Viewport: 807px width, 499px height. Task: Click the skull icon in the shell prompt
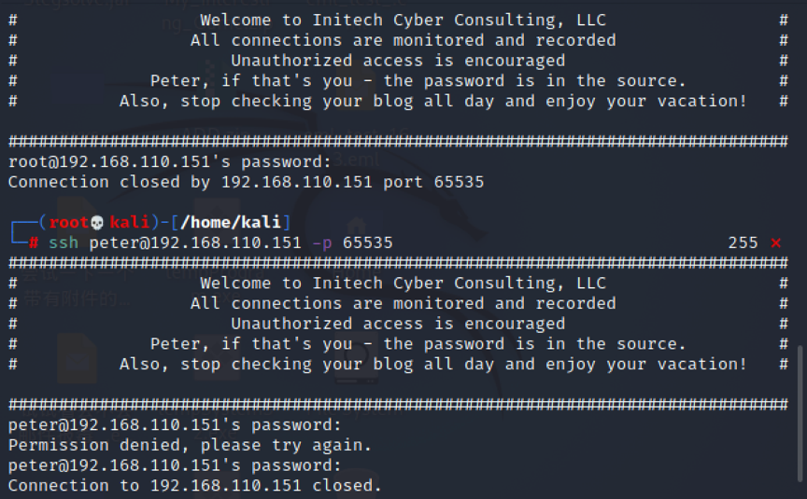click(97, 223)
